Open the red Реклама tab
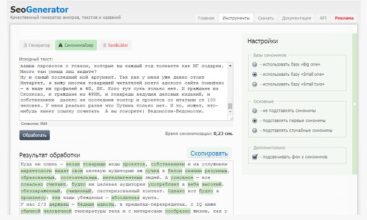Viewport: 367px width, 220px height. tap(344, 18)
